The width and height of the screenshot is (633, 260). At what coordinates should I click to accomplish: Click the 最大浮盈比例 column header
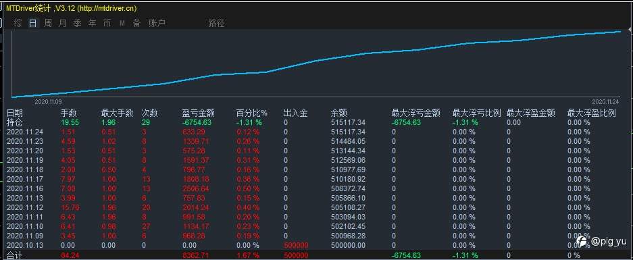pyautogui.click(x=592, y=113)
